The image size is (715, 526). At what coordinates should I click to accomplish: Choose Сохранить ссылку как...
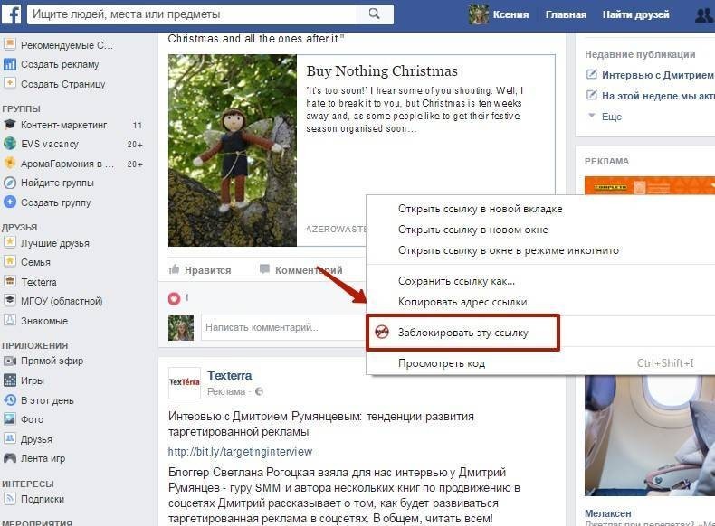[456, 281]
